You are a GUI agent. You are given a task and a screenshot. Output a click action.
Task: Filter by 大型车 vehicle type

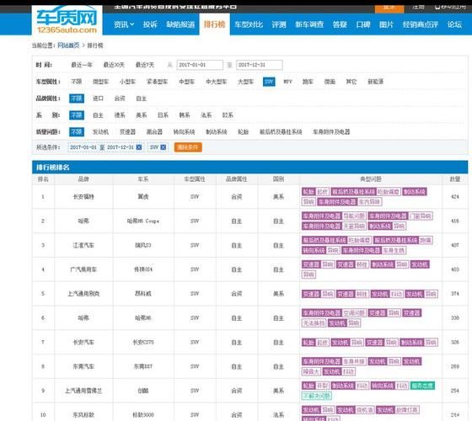click(x=245, y=82)
